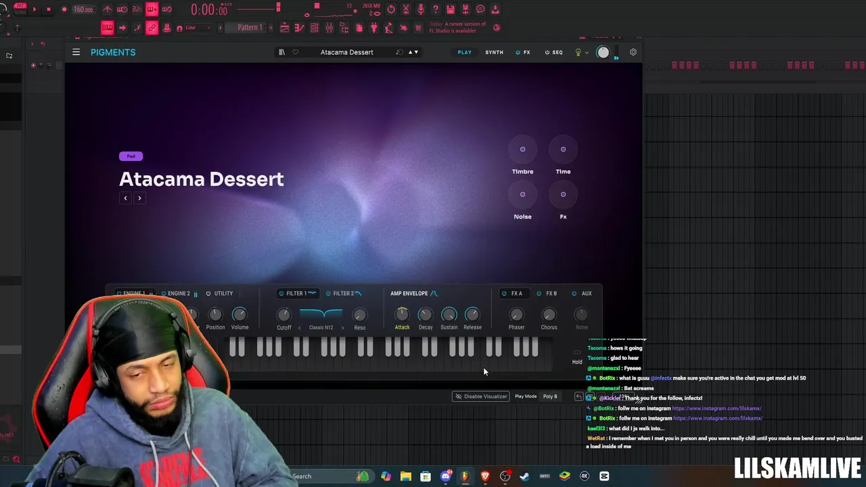Toggle the SEQ section power button
This screenshot has width=866, height=487.
coord(547,52)
